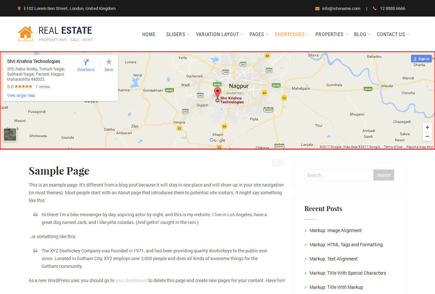This screenshot has height=294, width=435.
Task: Click the View larger map link
Action: (x=21, y=96)
